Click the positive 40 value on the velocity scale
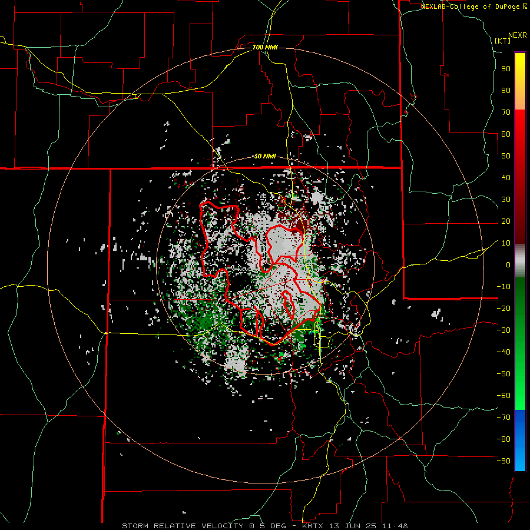Viewport: 530px width, 530px height. tap(506, 177)
